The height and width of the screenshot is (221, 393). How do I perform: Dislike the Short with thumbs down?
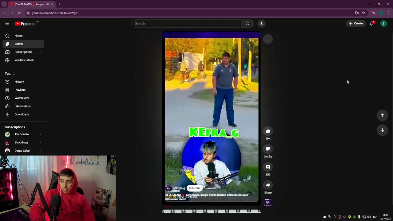coord(268,149)
